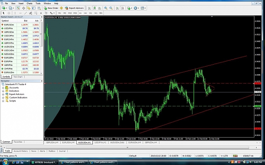Image resolution: width=265 pixels, height=165 pixels.
Task: Open the Insert menu
Action: 21,3
